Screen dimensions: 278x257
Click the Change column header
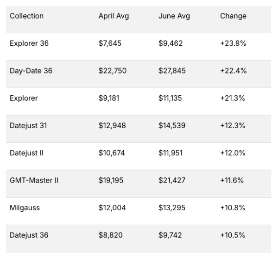pyautogui.click(x=233, y=16)
